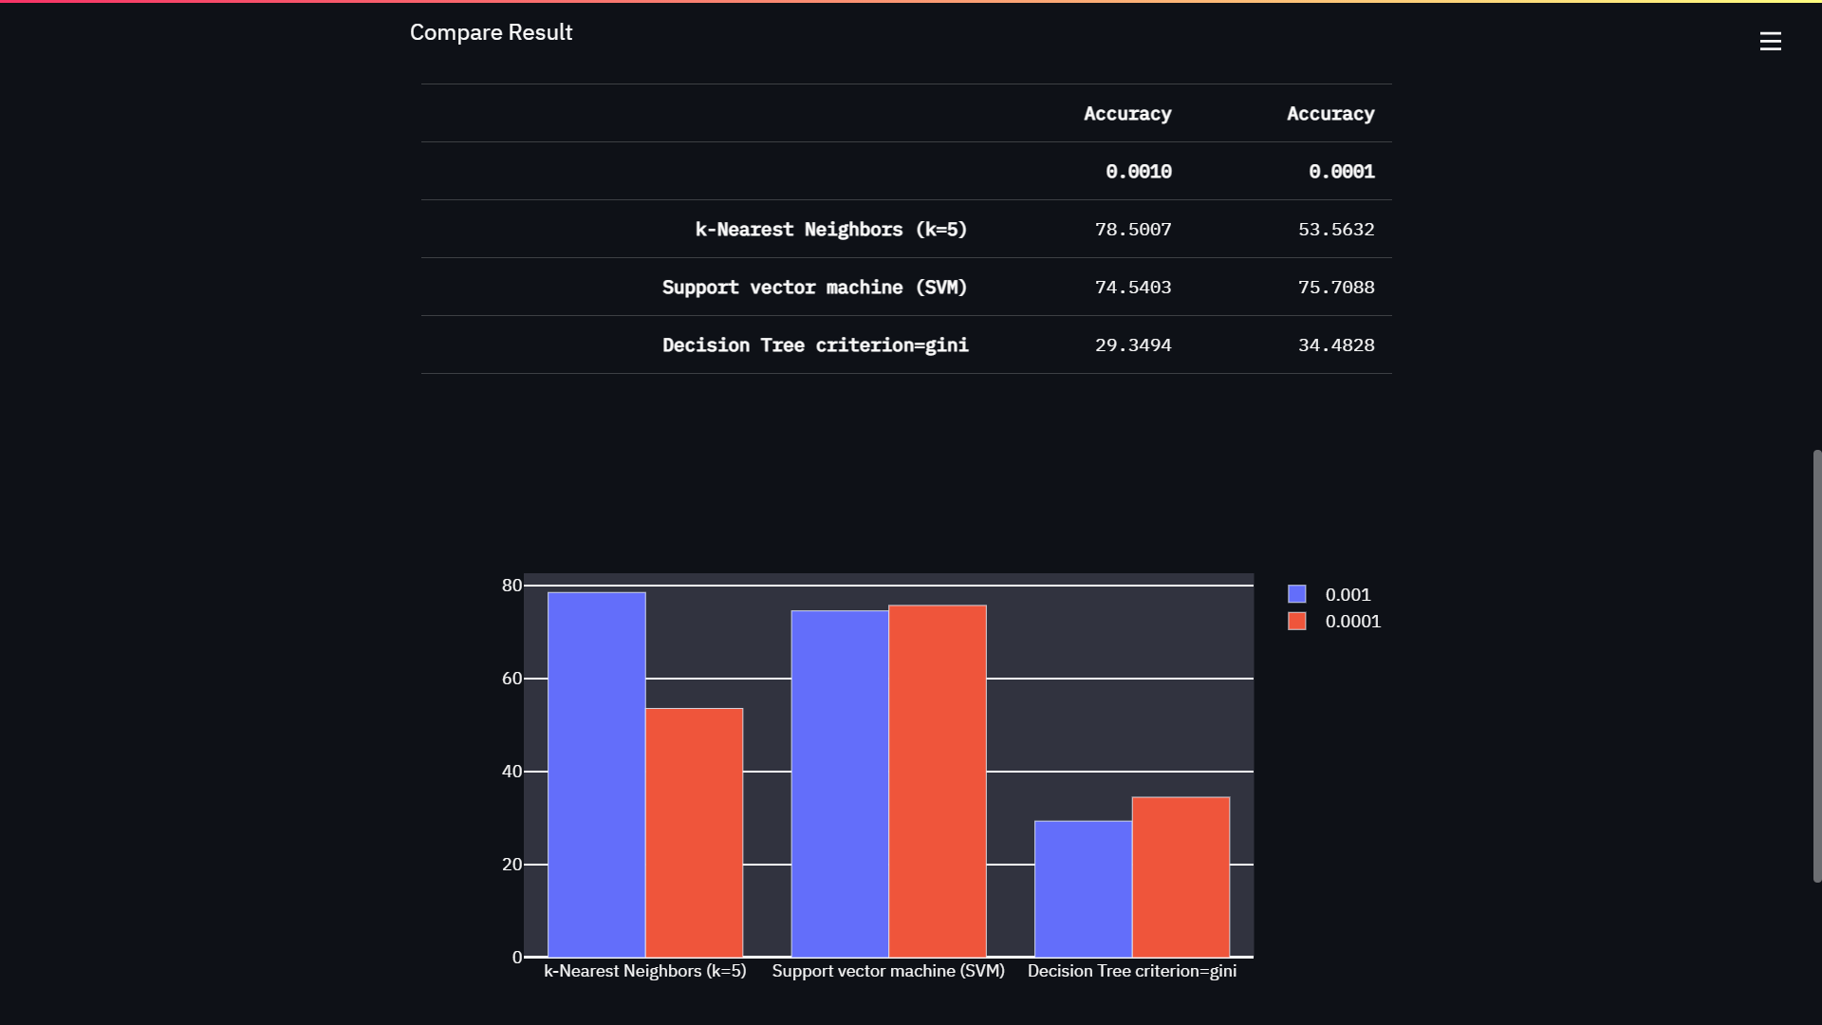Click the Compare Result page title
The width and height of the screenshot is (1822, 1025).
click(x=491, y=31)
